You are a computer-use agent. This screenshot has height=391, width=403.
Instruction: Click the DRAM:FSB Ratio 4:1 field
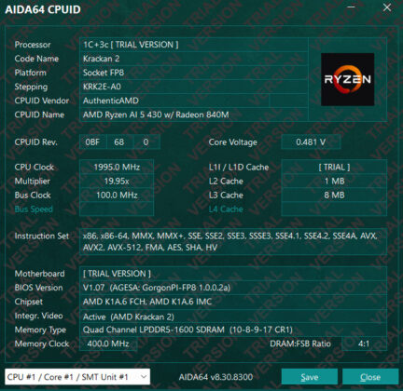[364, 344]
